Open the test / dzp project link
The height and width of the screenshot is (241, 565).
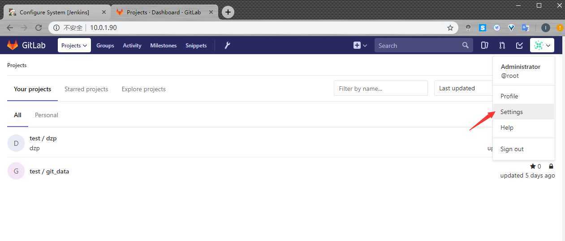point(43,138)
